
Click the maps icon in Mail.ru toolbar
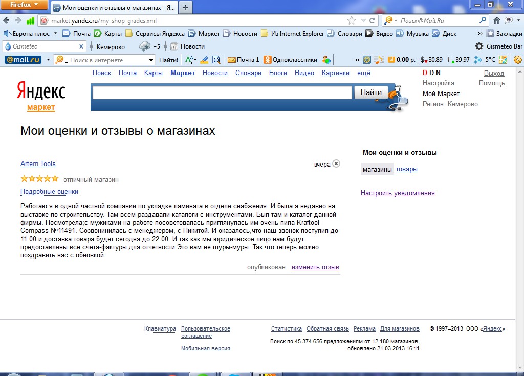[503, 60]
